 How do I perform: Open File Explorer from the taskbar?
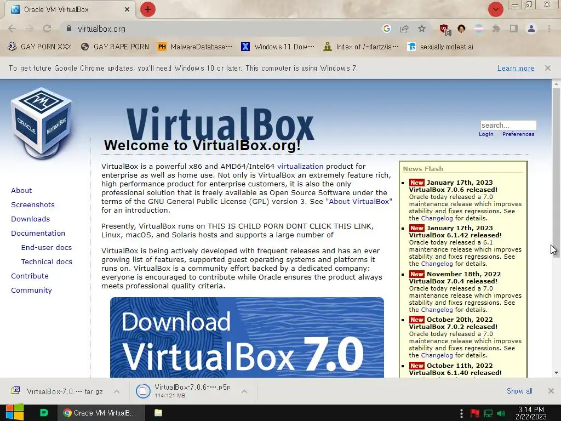158,413
